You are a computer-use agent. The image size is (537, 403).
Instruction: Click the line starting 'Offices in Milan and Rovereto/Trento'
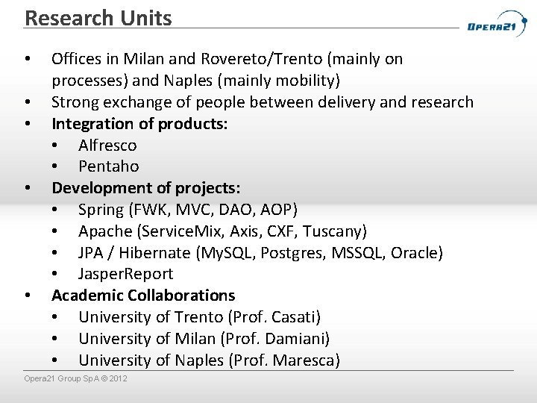[227, 59]
